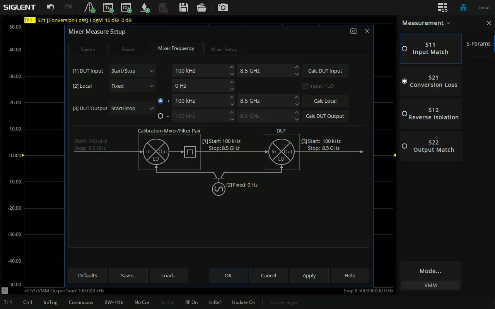
Task: Save the current state via the floppy disk icon
Action: click(x=183, y=7)
